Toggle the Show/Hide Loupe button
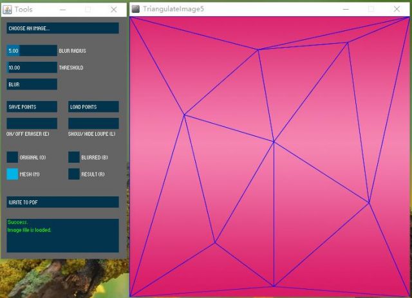This screenshot has height=298, width=412. pyautogui.click(x=93, y=123)
